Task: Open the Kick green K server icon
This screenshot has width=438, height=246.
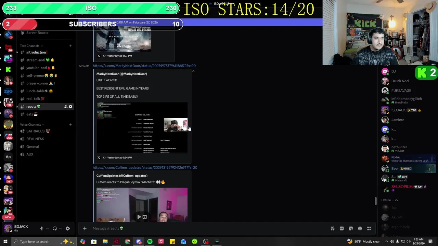Action: (x=8, y=69)
